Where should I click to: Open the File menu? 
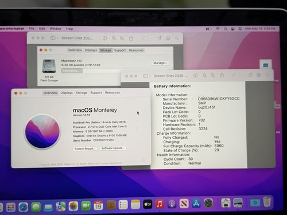(x=32, y=29)
